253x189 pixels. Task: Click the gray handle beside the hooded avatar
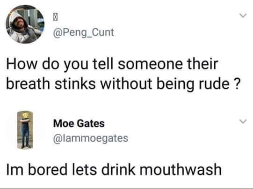[84, 32]
